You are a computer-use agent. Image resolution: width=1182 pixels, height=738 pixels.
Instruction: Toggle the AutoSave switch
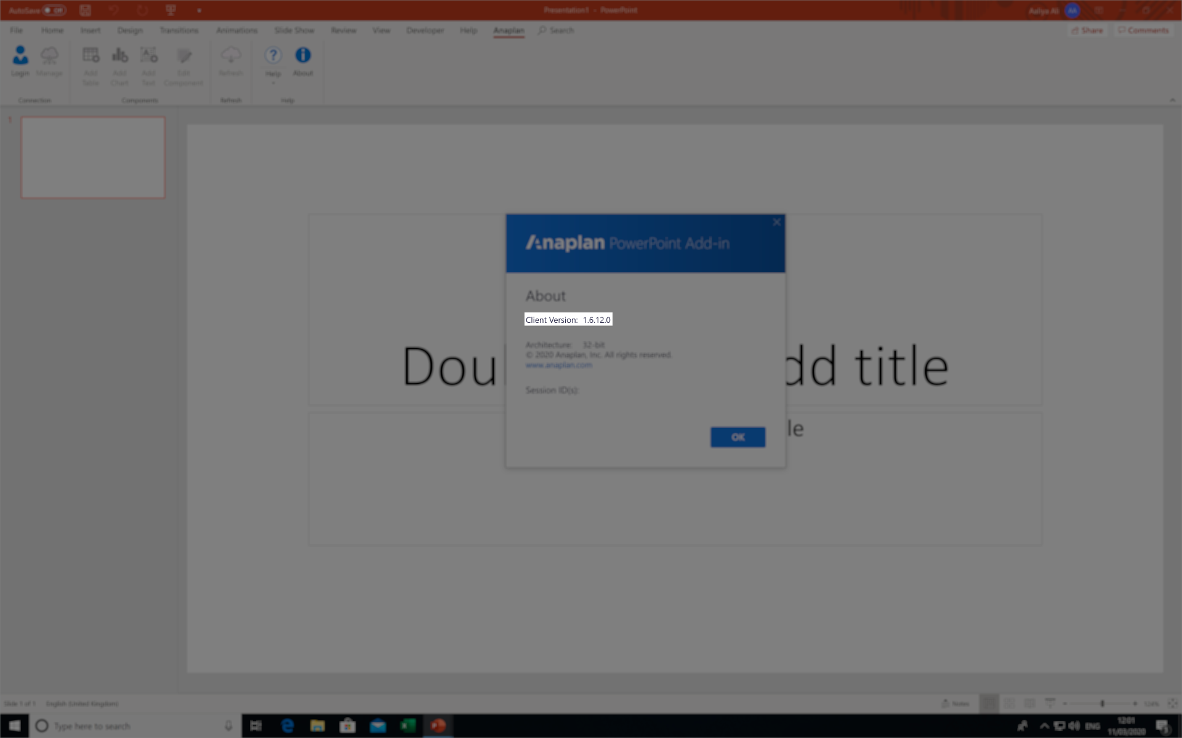tap(54, 10)
